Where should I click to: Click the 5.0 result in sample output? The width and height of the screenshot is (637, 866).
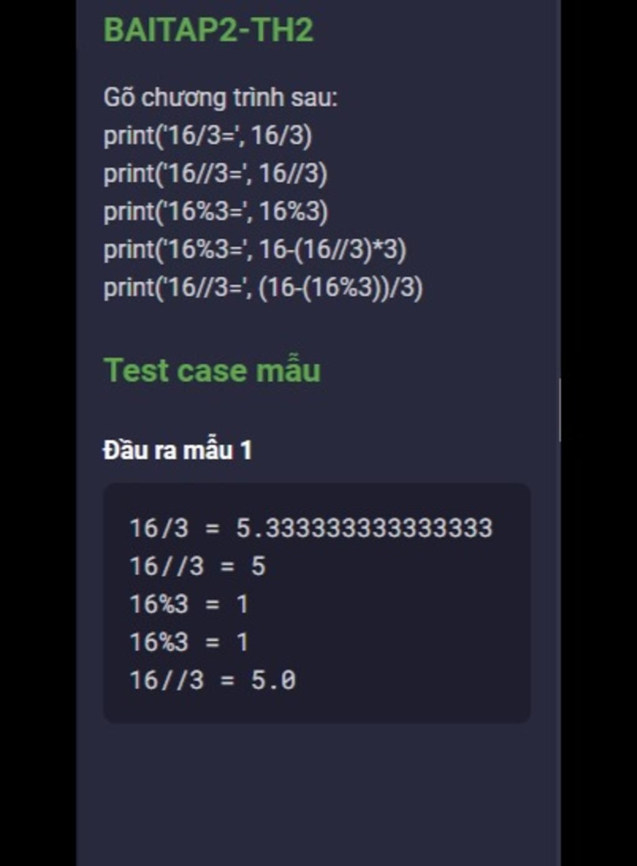(x=273, y=680)
